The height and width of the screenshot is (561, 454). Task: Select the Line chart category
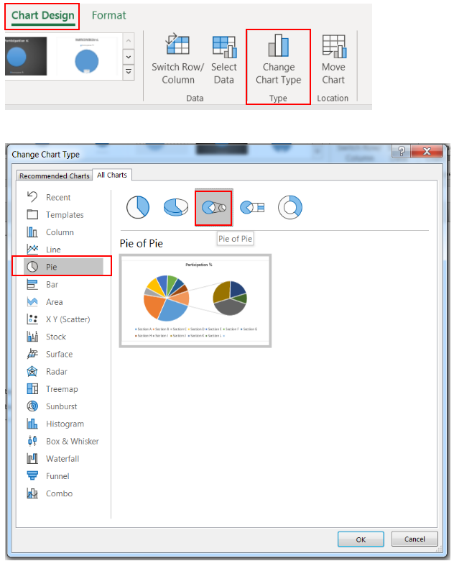click(x=64, y=250)
